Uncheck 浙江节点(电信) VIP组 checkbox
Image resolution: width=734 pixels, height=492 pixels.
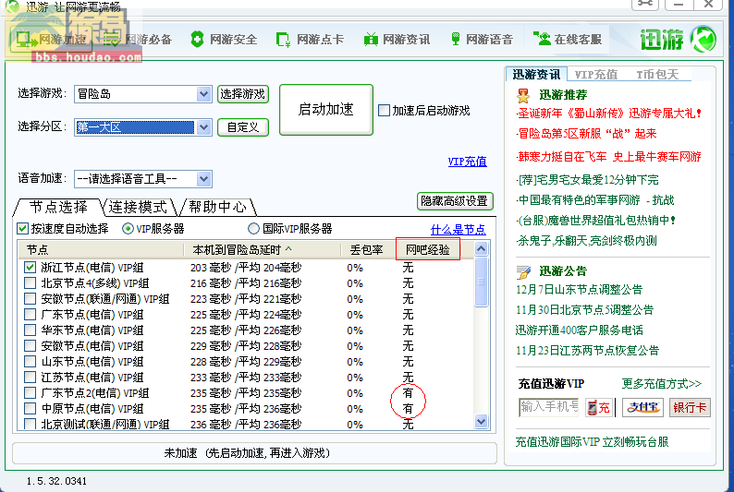(30, 268)
